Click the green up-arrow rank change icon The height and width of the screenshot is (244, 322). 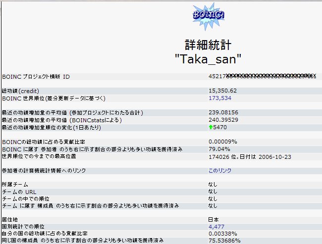(211, 127)
